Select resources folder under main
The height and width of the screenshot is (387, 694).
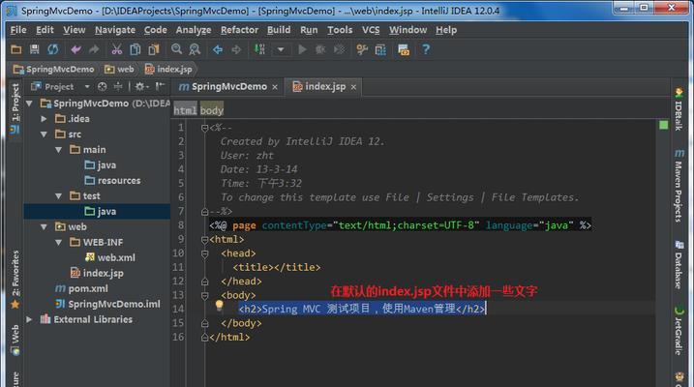click(112, 181)
